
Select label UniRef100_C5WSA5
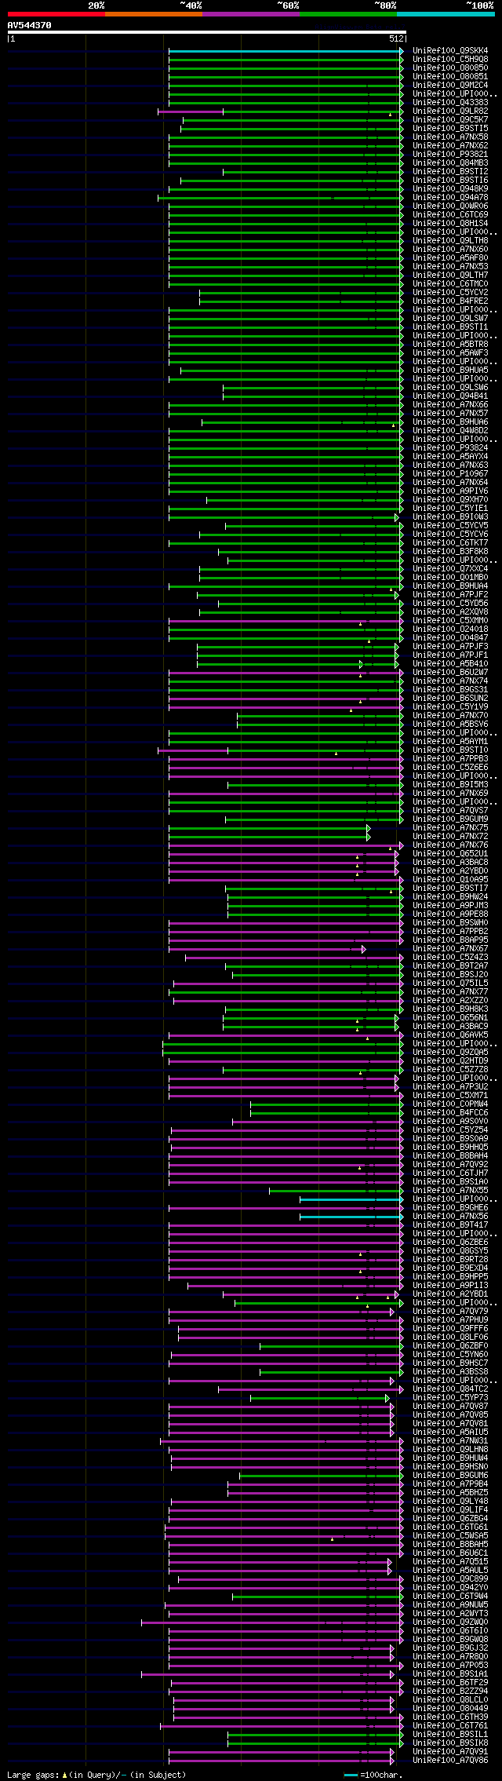click(450, 1536)
